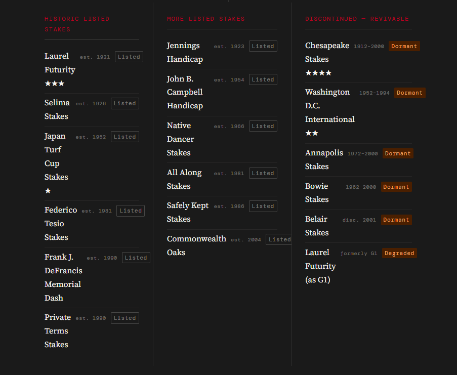Open the Belair Stakes entry
This screenshot has width=457, height=375.
(317, 226)
